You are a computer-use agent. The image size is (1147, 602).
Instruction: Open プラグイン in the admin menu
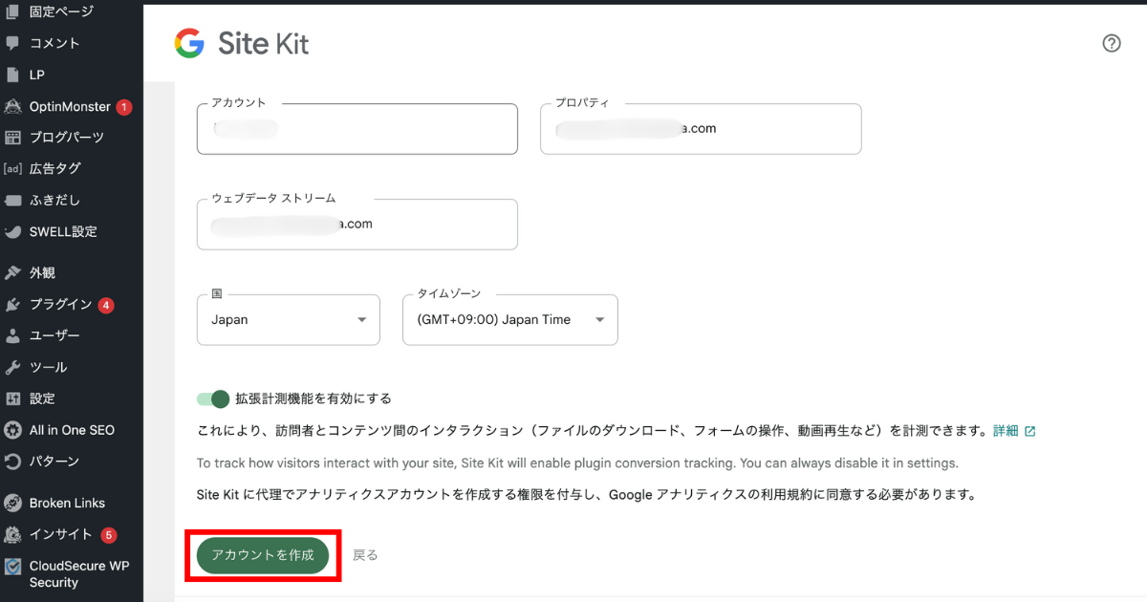(x=61, y=305)
